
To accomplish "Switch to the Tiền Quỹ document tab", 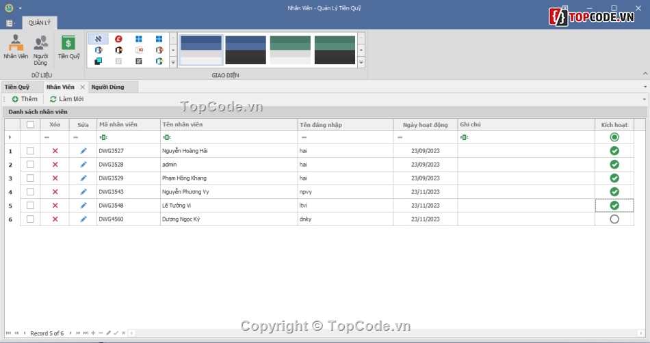I will coord(17,87).
